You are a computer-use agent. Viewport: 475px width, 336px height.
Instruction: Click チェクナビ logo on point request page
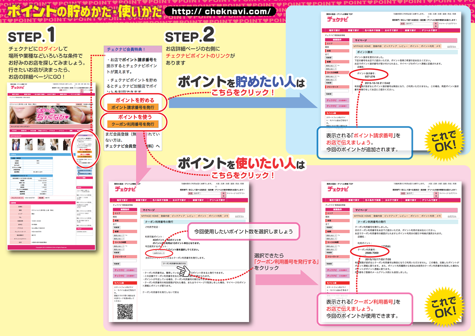pyautogui.click(x=338, y=19)
